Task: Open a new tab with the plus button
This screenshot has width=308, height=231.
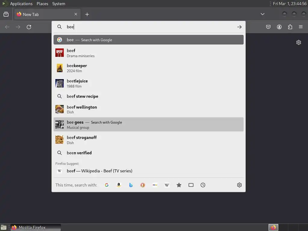Action: [87, 14]
